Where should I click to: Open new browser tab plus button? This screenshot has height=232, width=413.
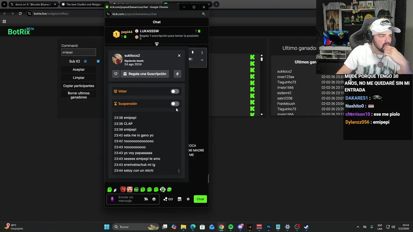coord(216,4)
